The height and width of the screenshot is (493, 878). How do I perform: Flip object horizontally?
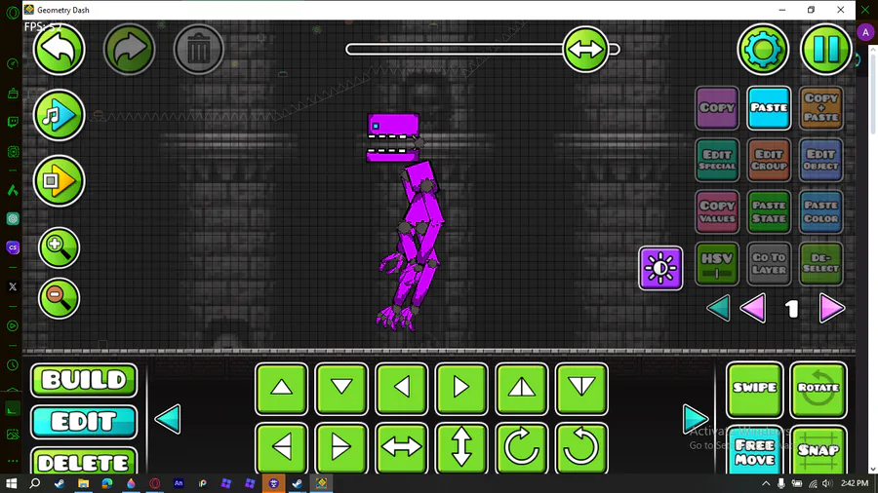[x=402, y=448]
